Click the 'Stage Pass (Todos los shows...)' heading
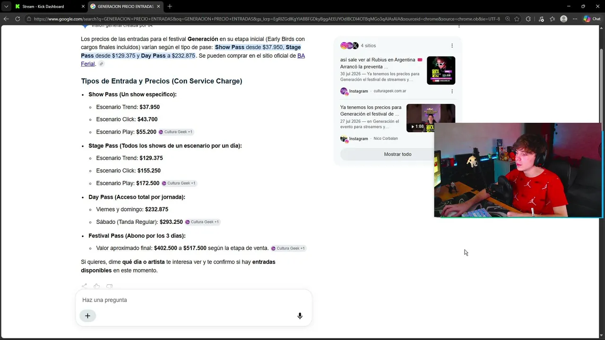Screen dimensions: 605x340 [x=165, y=146]
